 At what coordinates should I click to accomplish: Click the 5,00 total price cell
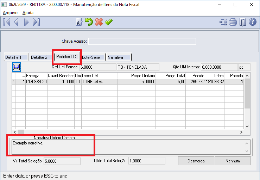[x=171, y=81]
